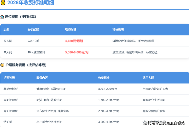Screen dimensions: 189x127
Task: Select the 基础照料型 care level cell
Action: click(x=10, y=89)
